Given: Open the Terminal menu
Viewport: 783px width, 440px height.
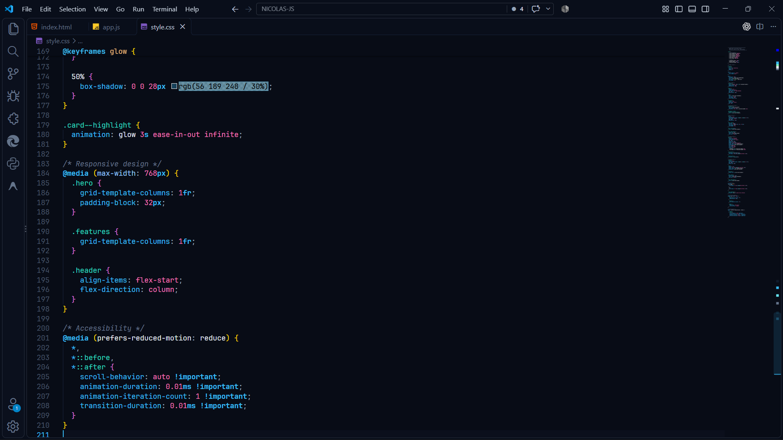Looking at the screenshot, I should pyautogui.click(x=165, y=9).
